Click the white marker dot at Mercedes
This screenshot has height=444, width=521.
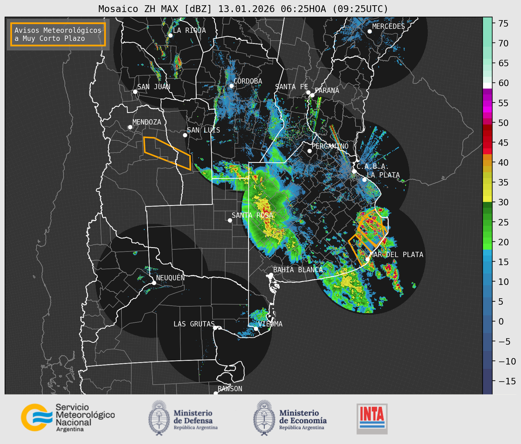click(370, 31)
